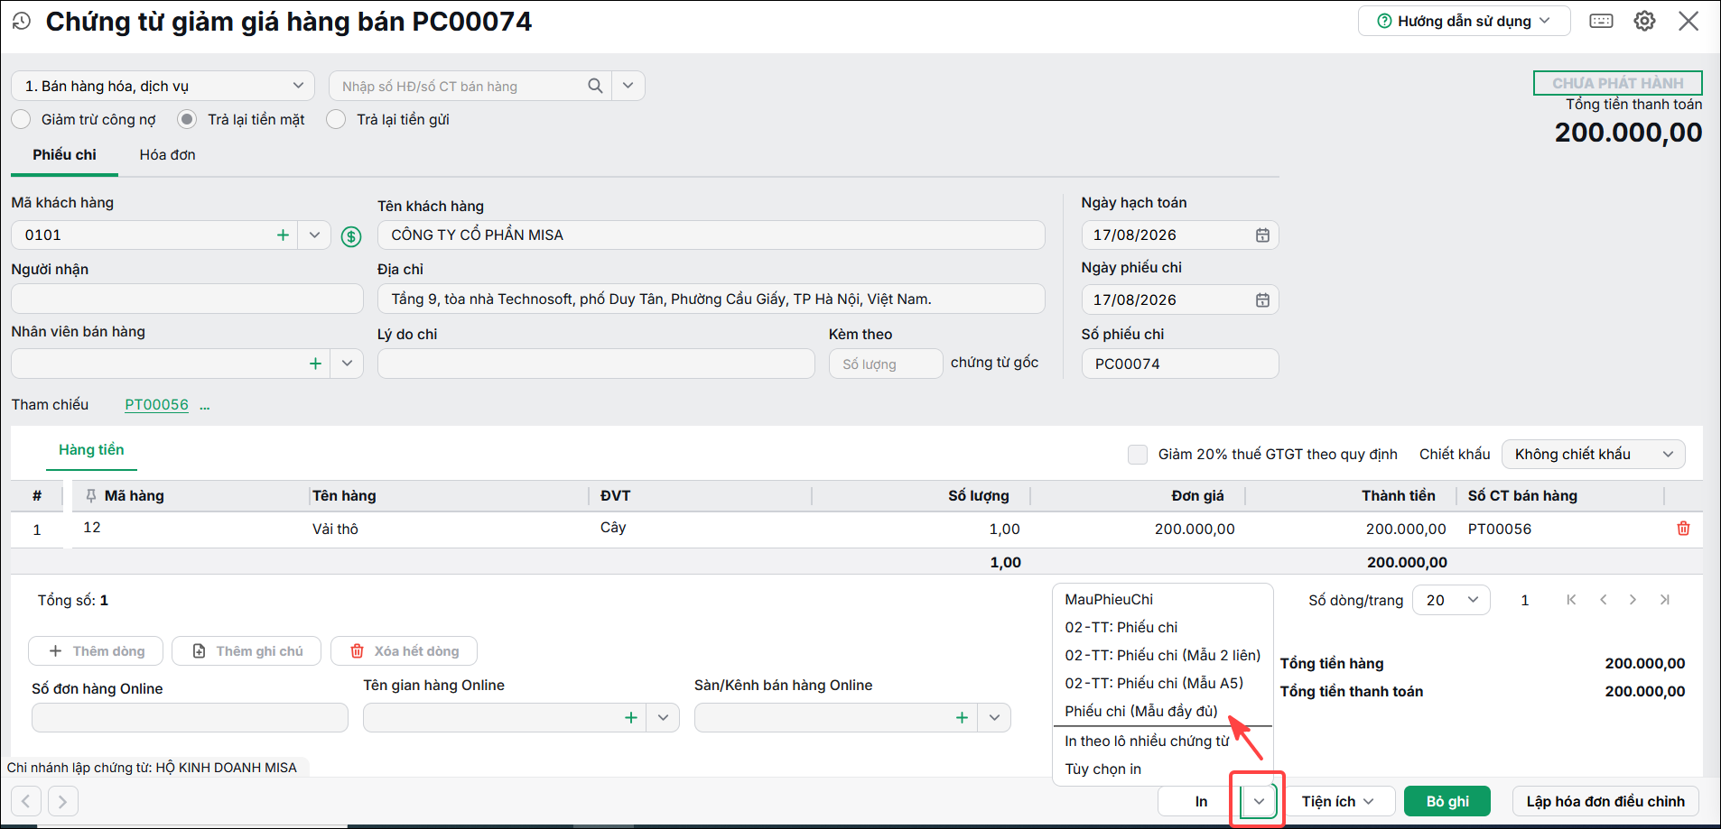Viewport: 1721px width, 829px height.
Task: Switch to the Hóa đơn tab
Action: point(167,155)
